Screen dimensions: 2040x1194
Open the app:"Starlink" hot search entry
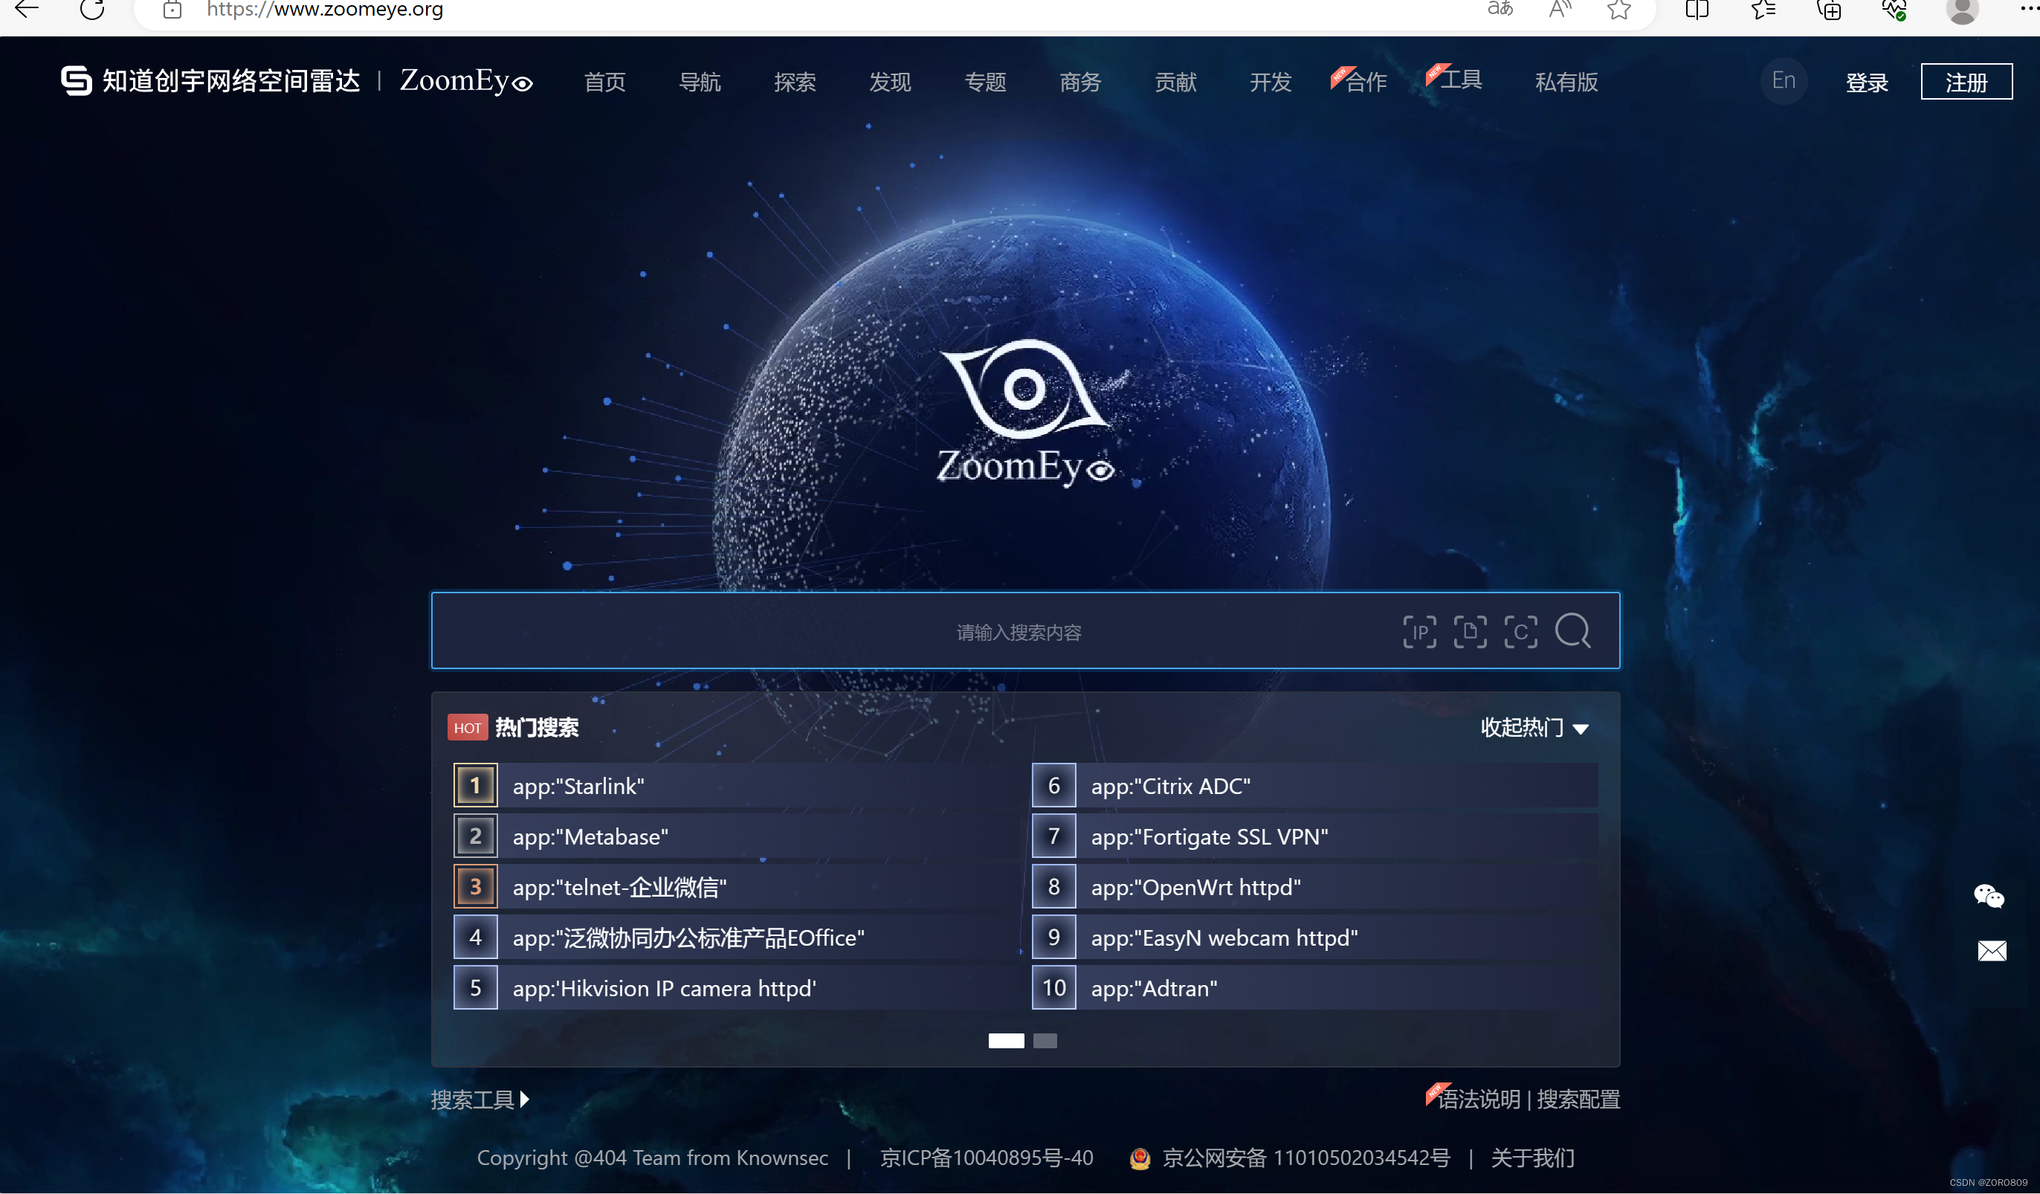(578, 784)
